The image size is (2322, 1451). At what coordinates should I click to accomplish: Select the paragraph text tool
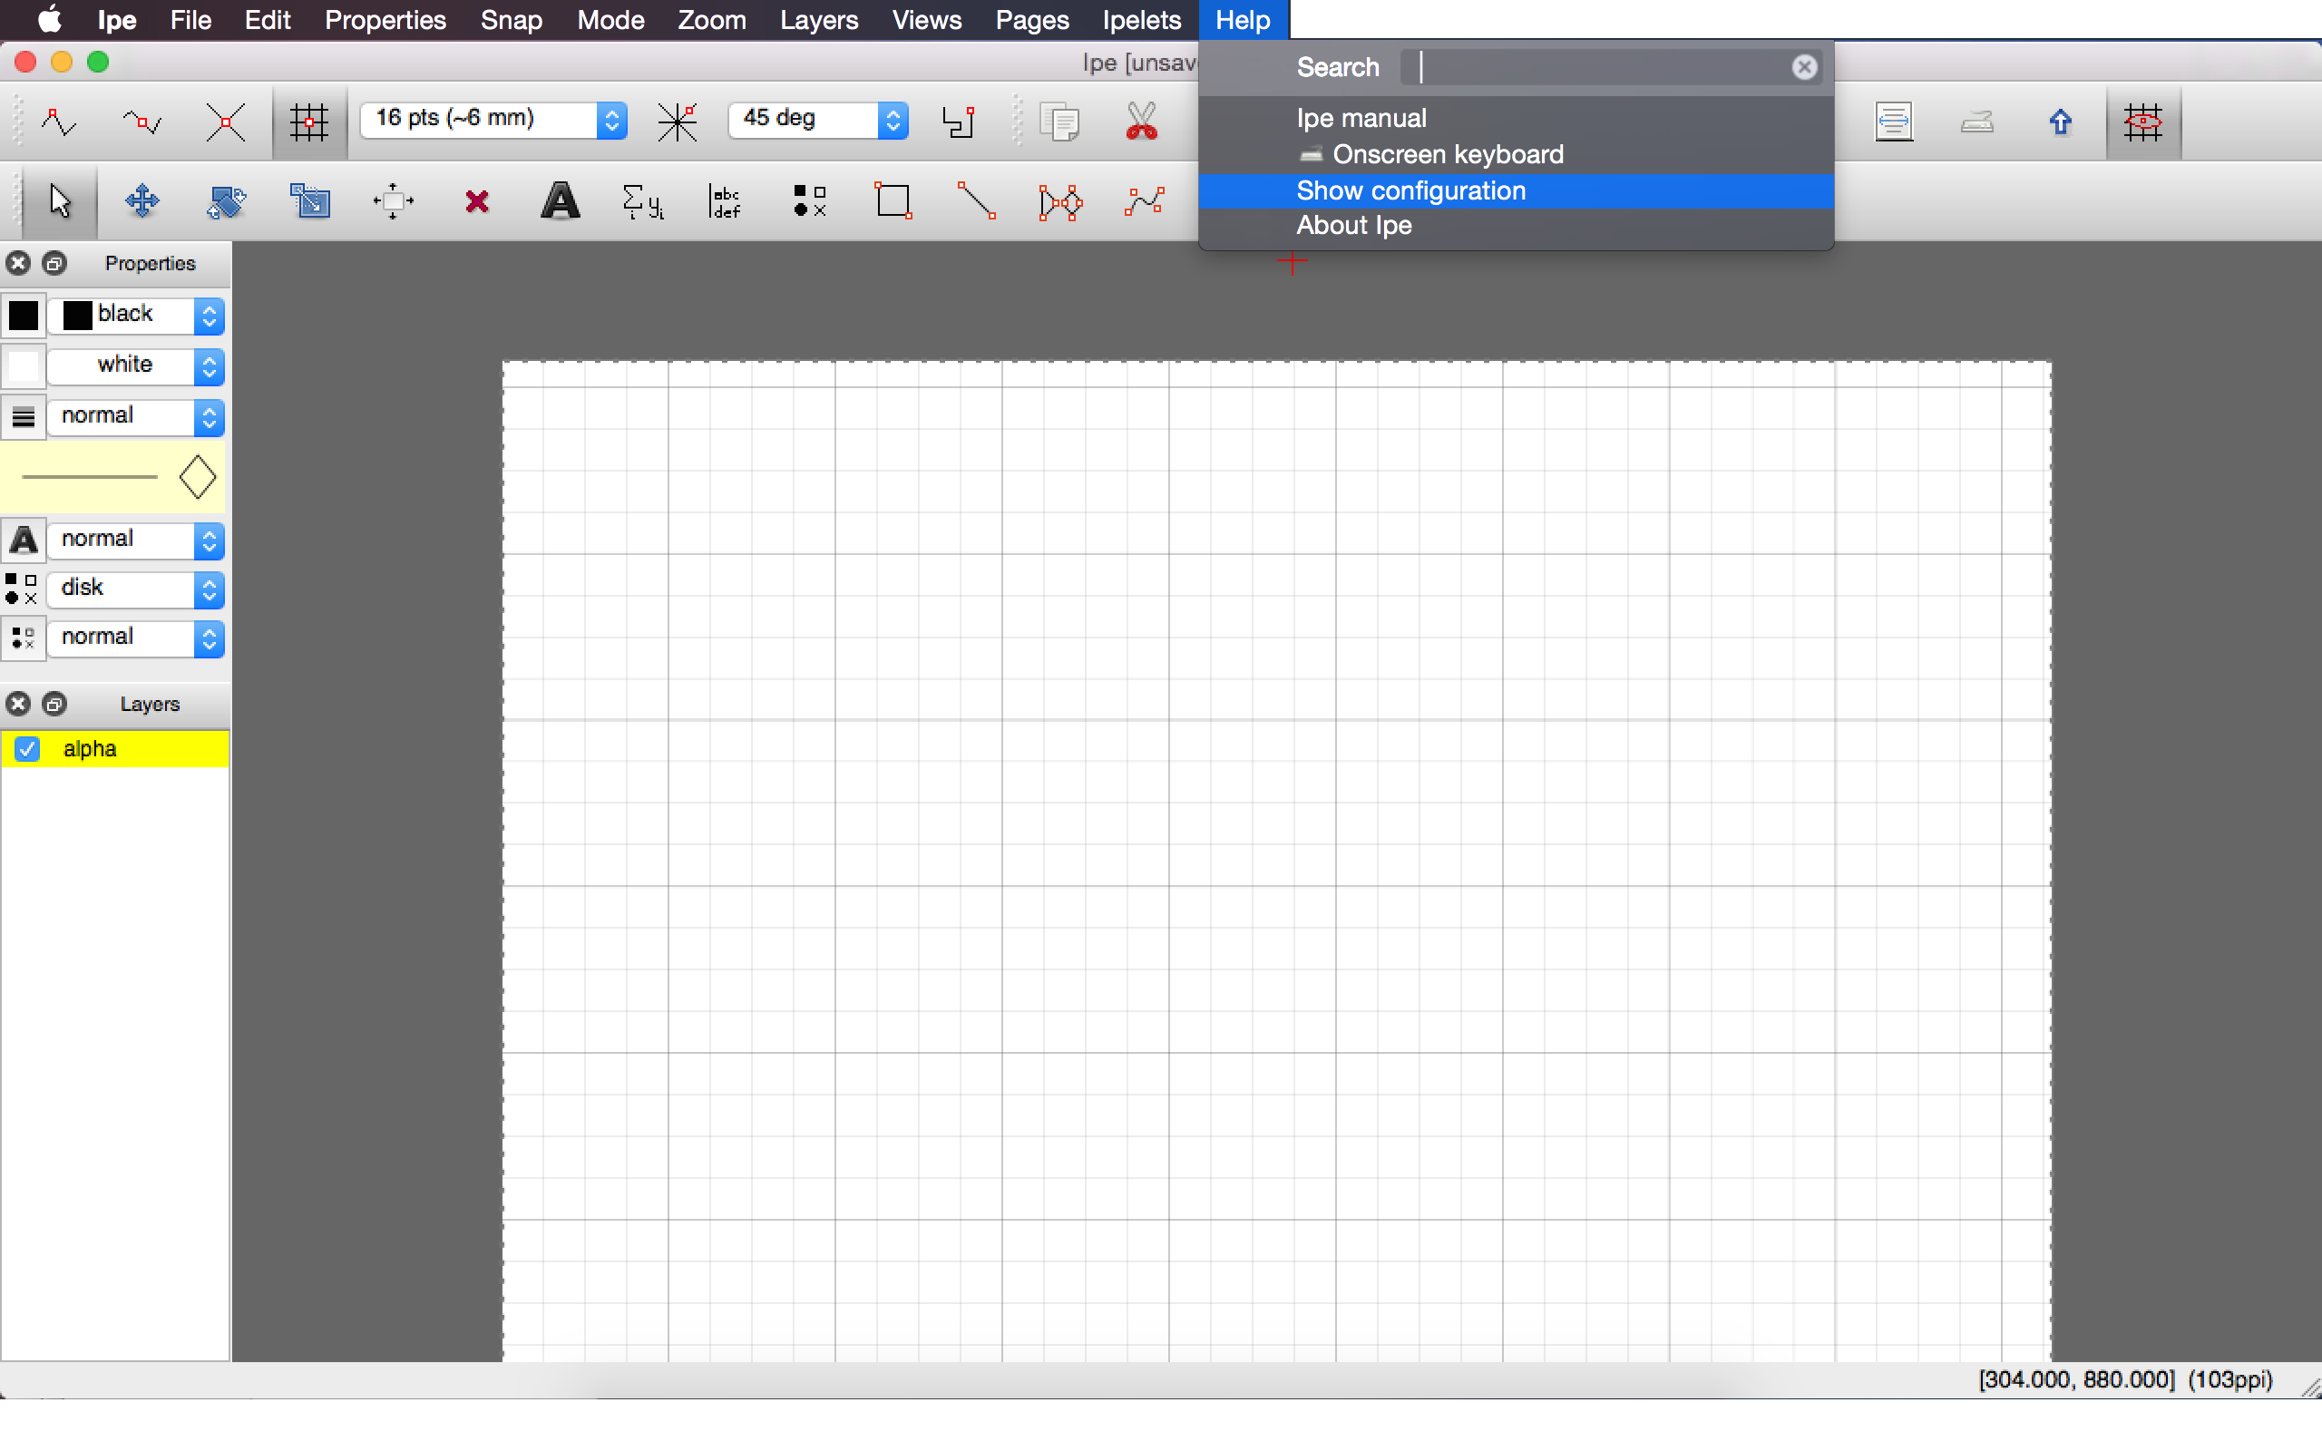click(727, 201)
